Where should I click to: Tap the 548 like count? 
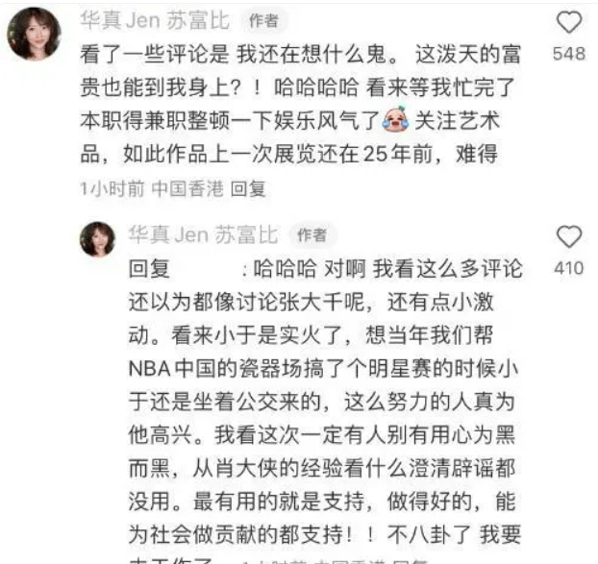coord(569,54)
